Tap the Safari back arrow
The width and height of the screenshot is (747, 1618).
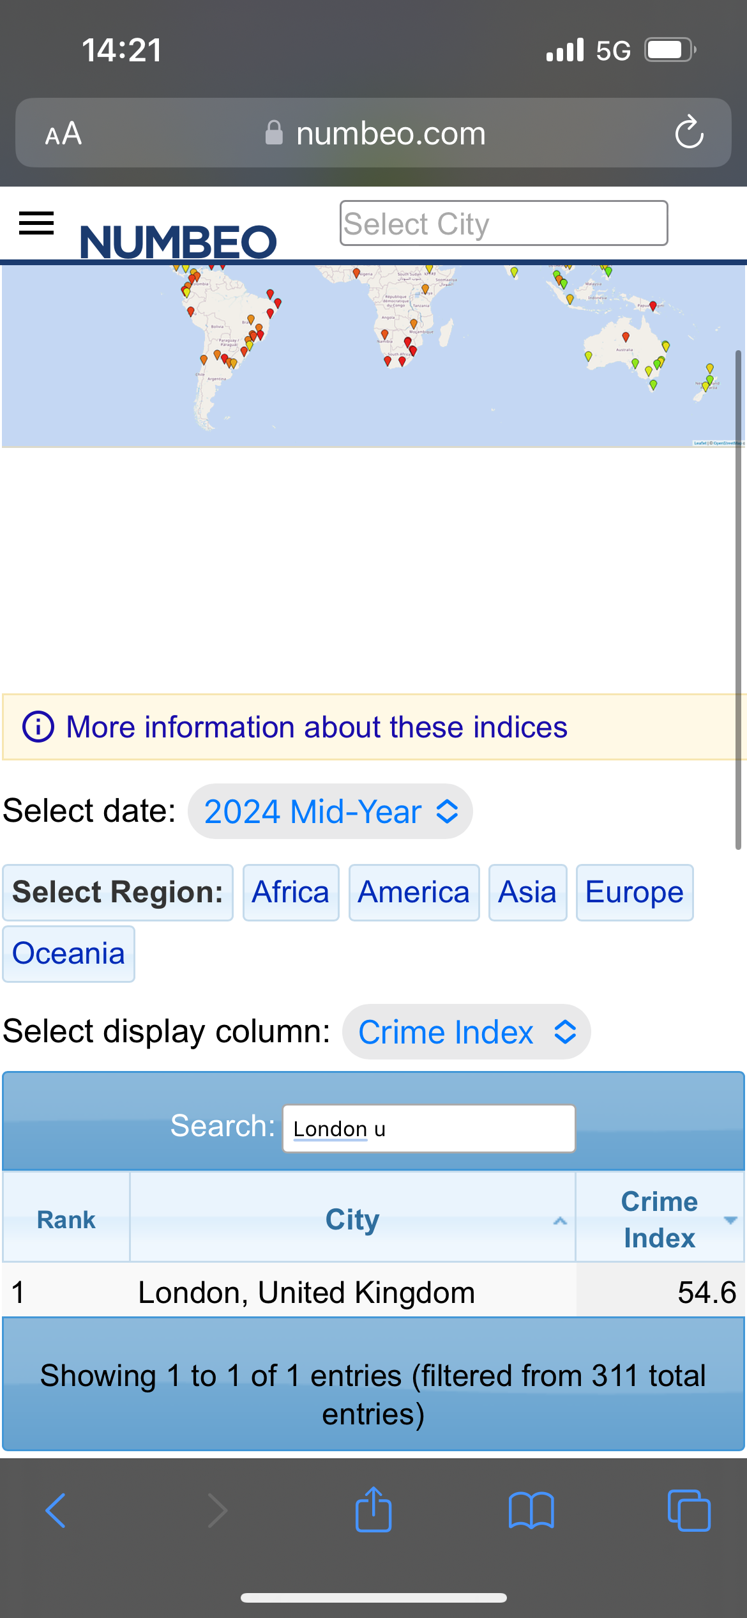tap(56, 1511)
